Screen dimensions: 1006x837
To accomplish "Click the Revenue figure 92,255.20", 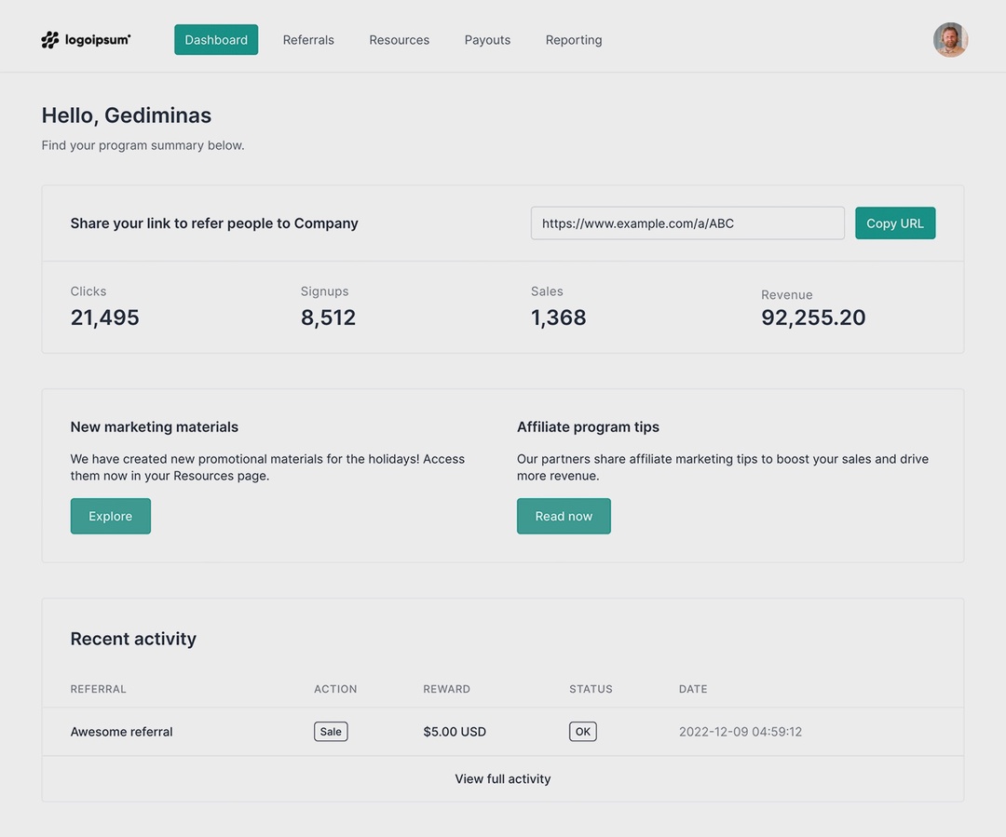I will click(812, 317).
